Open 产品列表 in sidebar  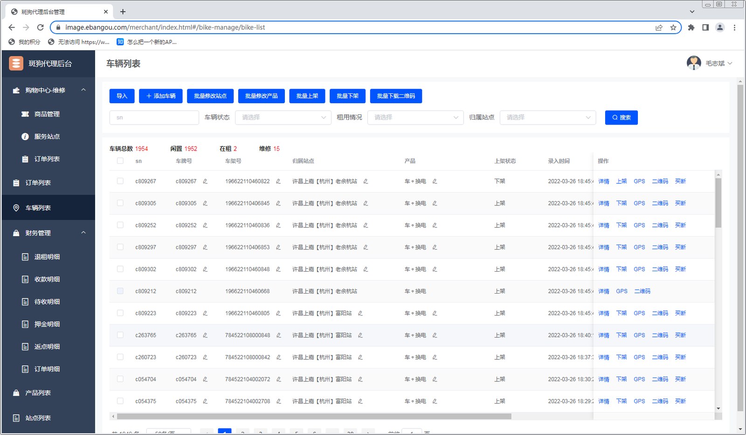tap(38, 393)
